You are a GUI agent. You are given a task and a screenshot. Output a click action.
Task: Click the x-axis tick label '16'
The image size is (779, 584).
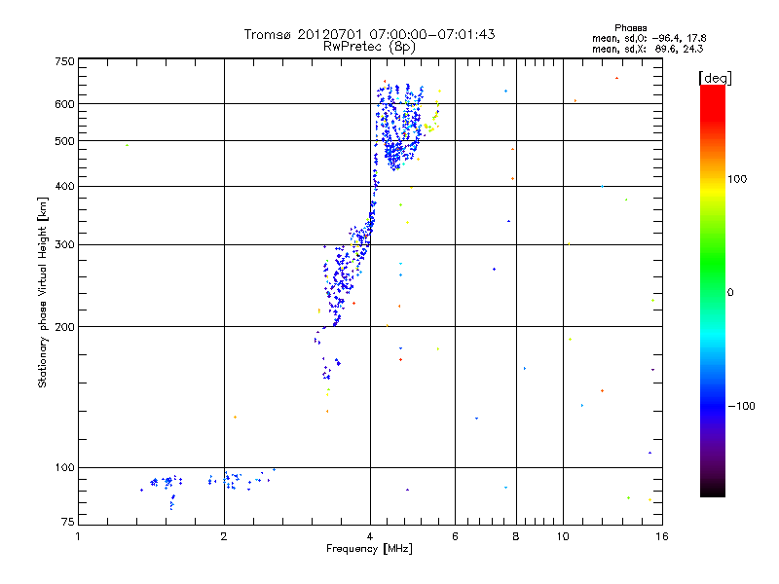(662, 536)
